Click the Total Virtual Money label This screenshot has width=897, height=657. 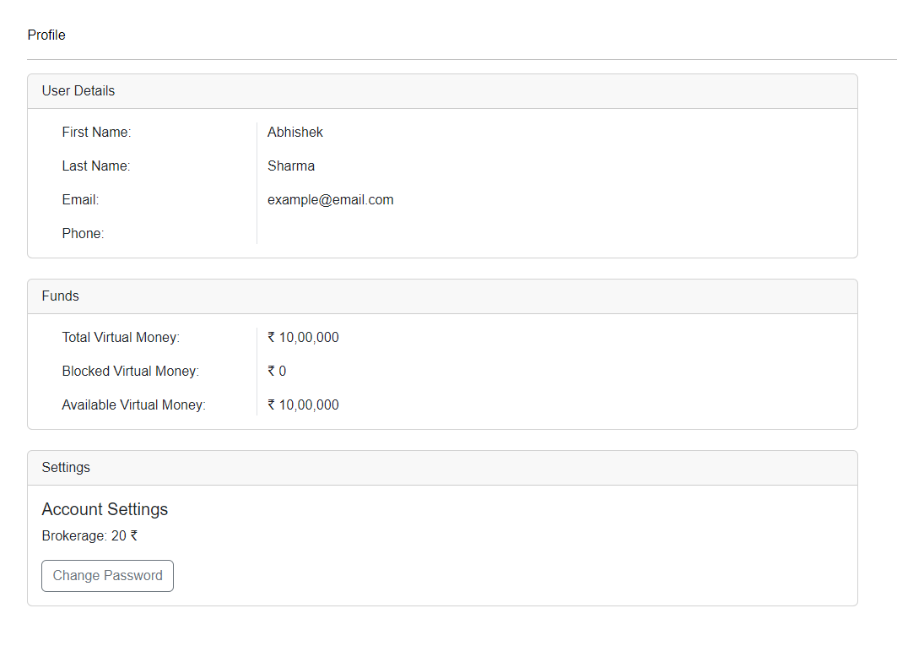point(121,338)
